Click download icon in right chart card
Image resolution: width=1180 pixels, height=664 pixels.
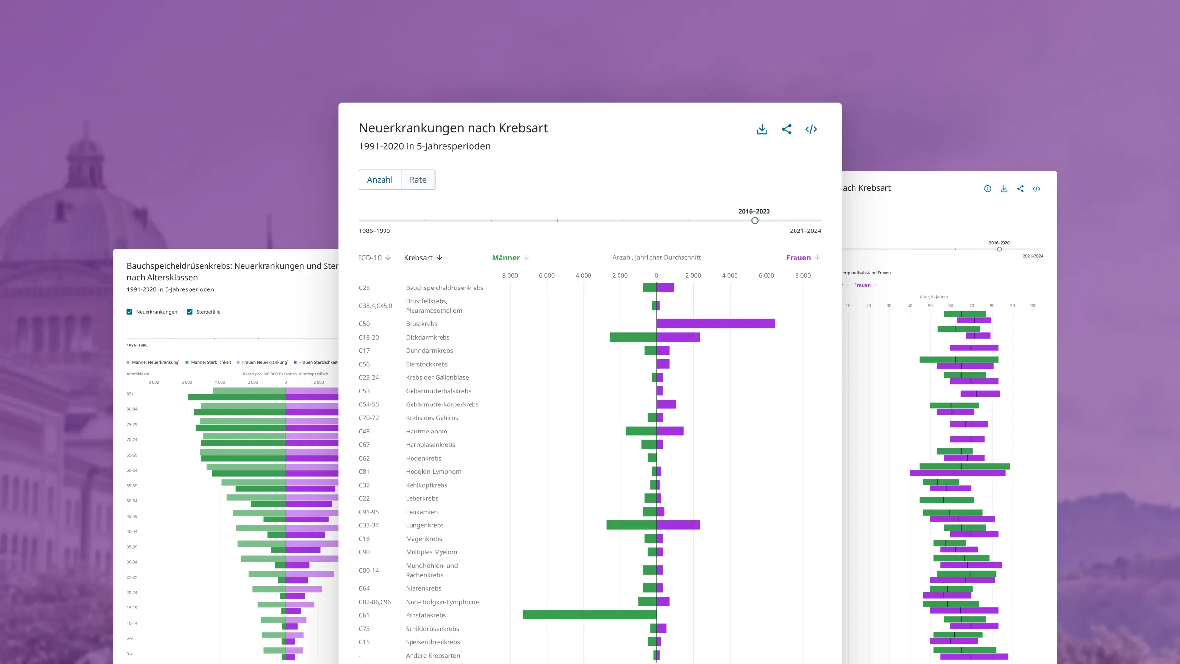(x=1003, y=189)
